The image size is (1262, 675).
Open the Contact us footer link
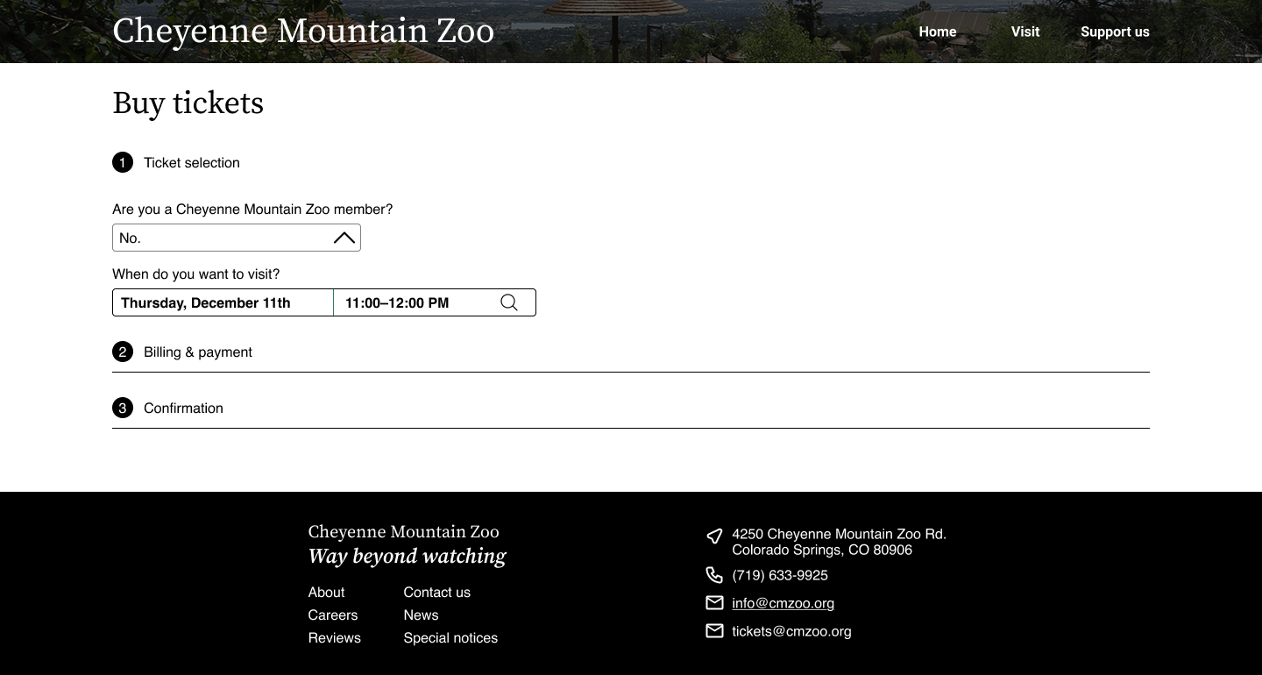coord(436,593)
